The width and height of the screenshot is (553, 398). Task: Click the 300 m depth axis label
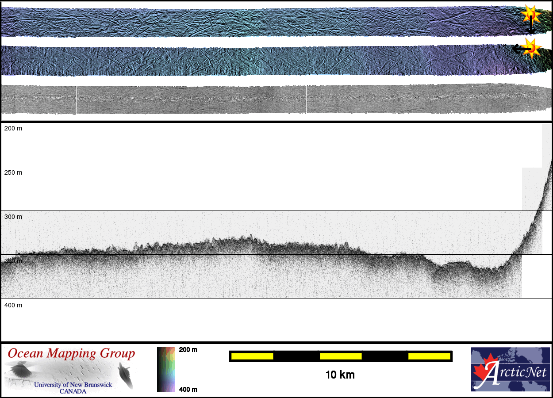[13, 217]
